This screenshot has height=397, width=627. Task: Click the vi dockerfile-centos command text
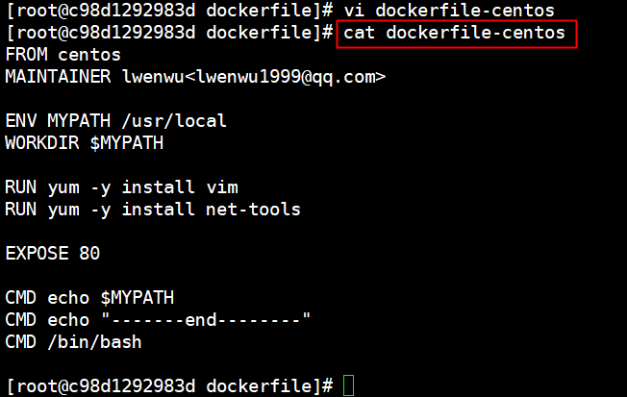(x=449, y=11)
